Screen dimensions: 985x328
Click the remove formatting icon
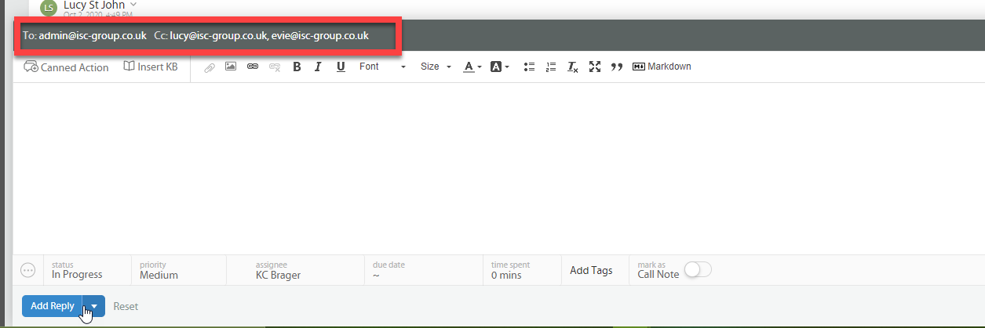click(x=573, y=67)
